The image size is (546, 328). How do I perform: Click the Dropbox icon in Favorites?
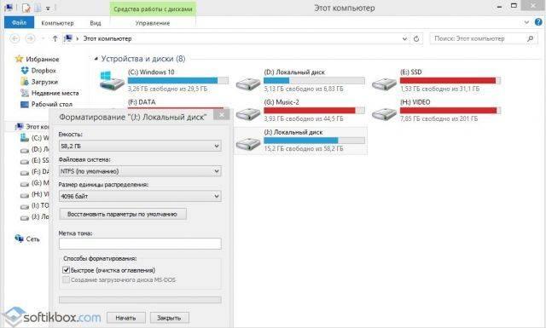[25, 71]
